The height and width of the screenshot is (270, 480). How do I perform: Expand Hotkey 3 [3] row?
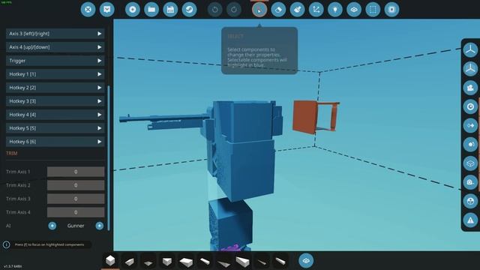[55, 101]
